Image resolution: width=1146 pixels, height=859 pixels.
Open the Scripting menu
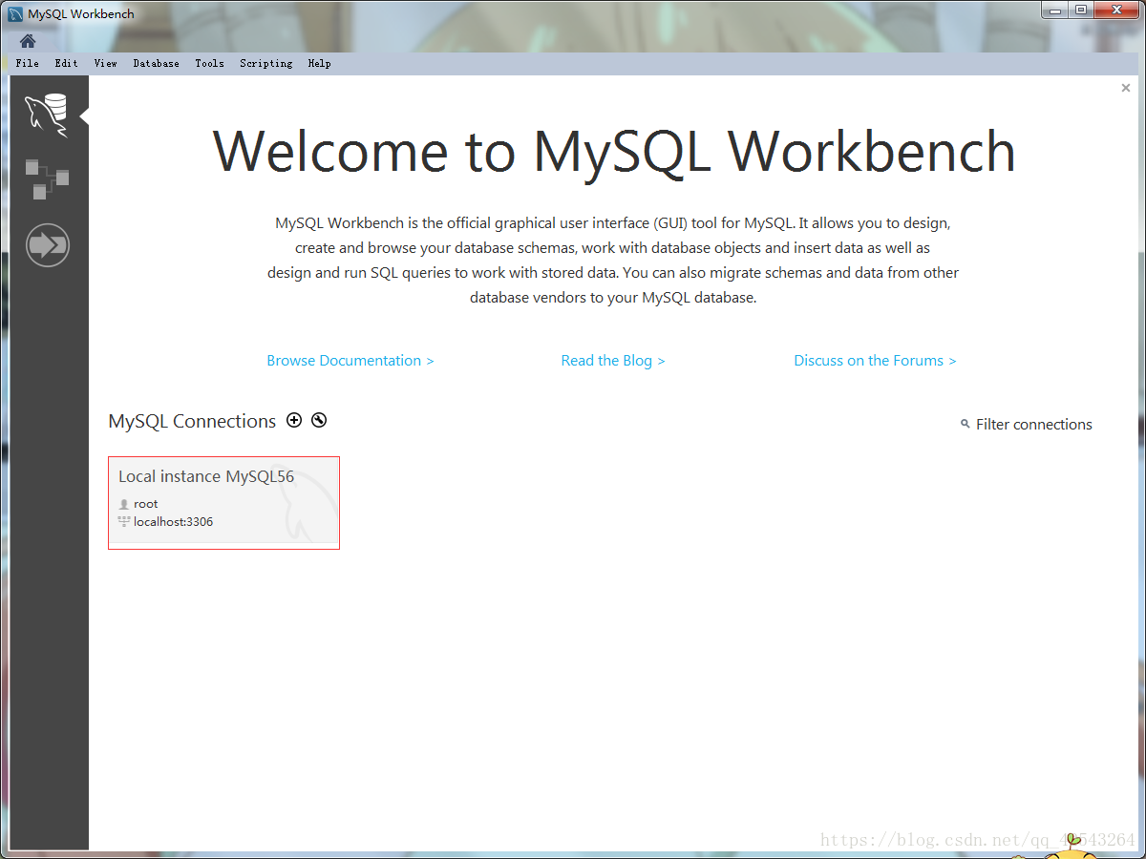click(x=266, y=63)
